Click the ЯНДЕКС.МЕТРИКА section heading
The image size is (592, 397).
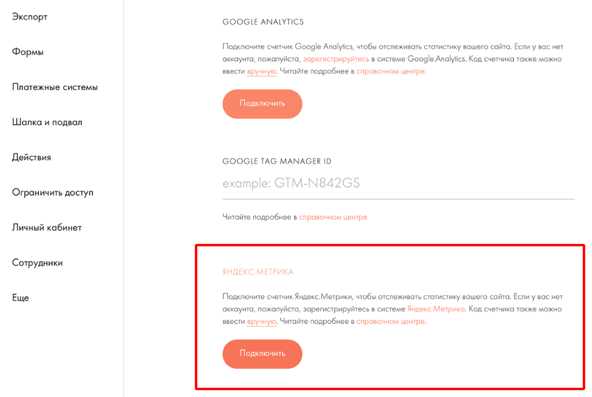[258, 272]
